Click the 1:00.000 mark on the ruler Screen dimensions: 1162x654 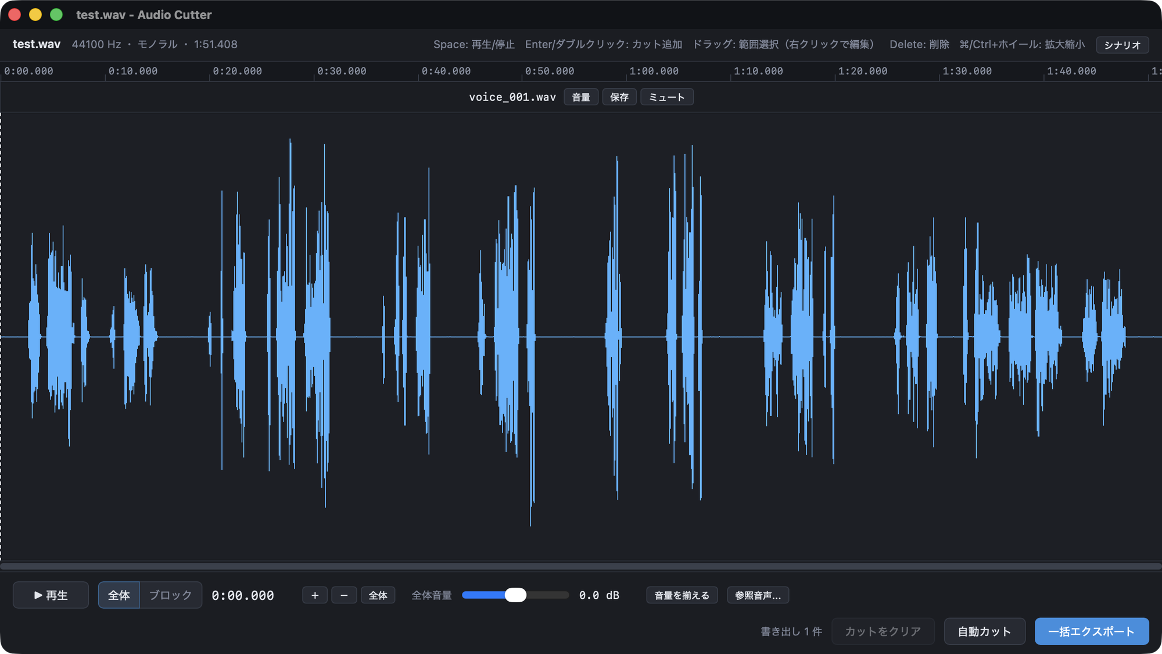coord(654,71)
